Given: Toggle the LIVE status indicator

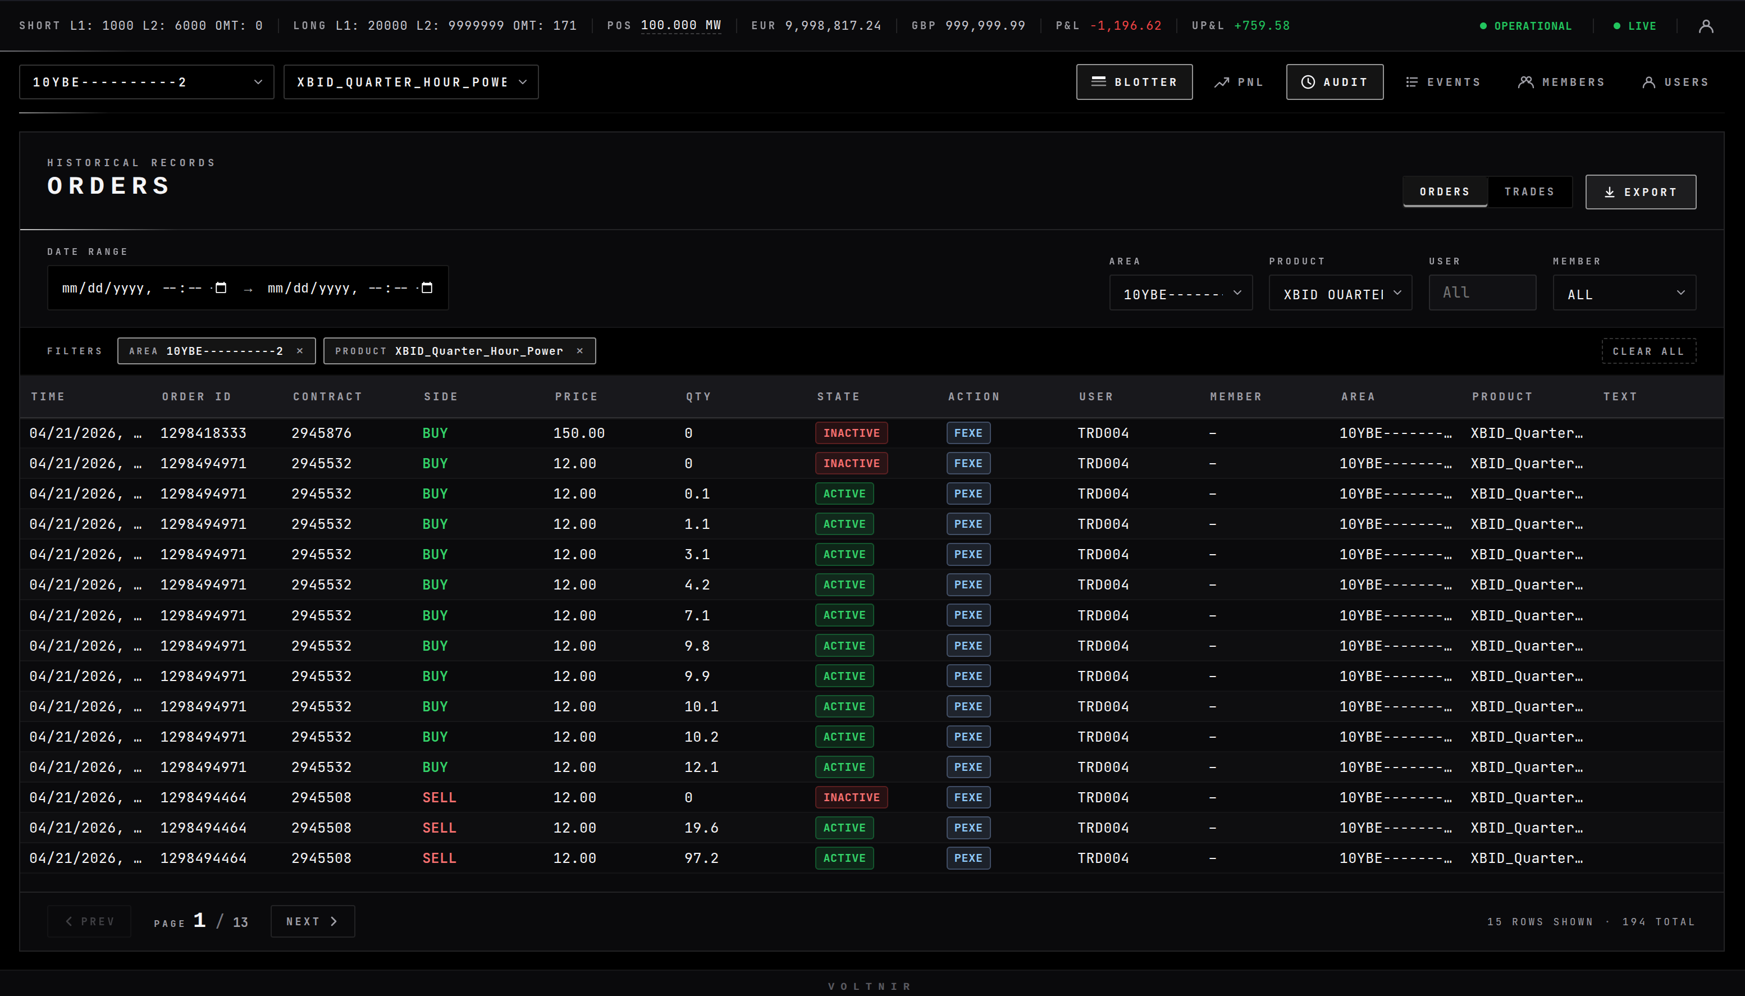Looking at the screenshot, I should pyautogui.click(x=1636, y=25).
